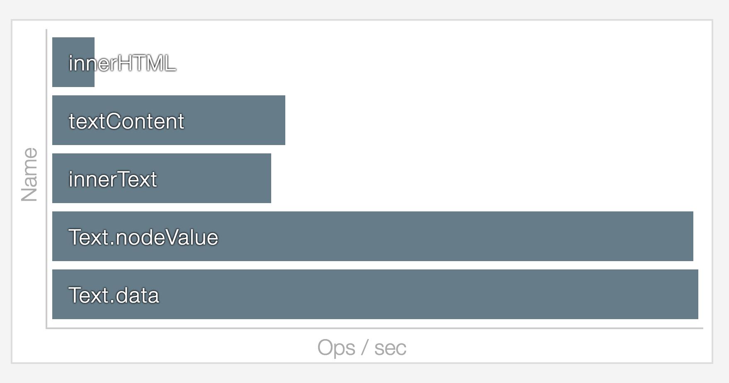The height and width of the screenshot is (383, 729).
Task: Pick the Text.data bar
Action: [x=375, y=294]
